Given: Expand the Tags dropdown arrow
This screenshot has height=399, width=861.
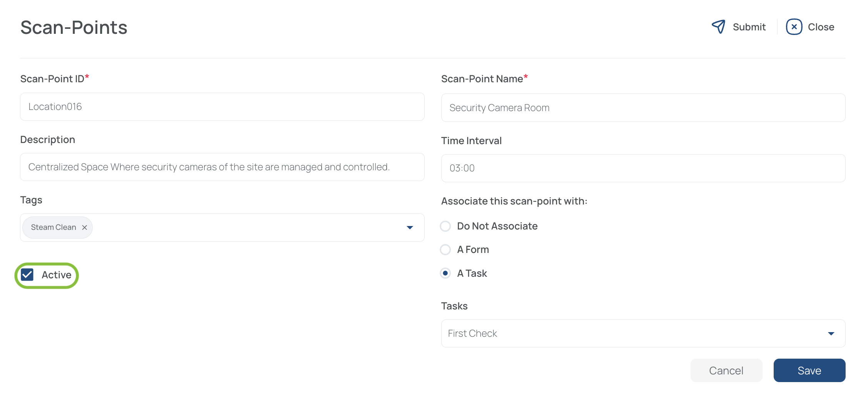Looking at the screenshot, I should [x=410, y=228].
